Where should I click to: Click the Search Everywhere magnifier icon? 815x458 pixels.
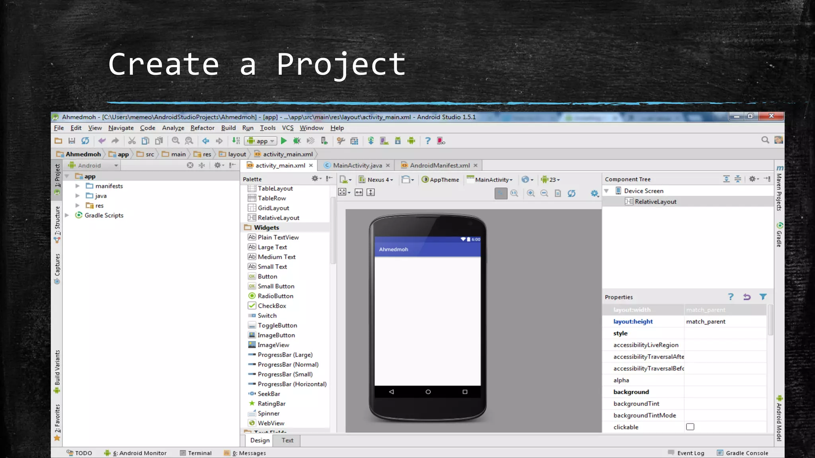pyautogui.click(x=765, y=140)
